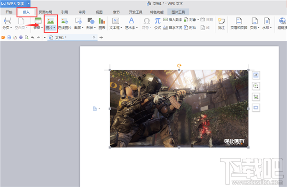Go to the 引用 tab
This screenshot has height=187, width=287.
coord(65,12)
